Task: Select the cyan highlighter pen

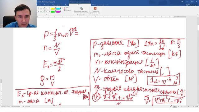Action: point(58,8)
